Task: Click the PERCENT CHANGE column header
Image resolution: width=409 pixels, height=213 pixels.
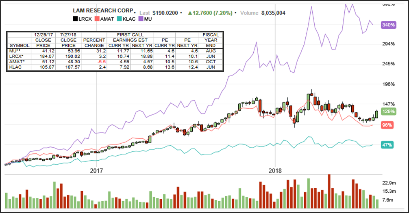Action: [x=94, y=43]
